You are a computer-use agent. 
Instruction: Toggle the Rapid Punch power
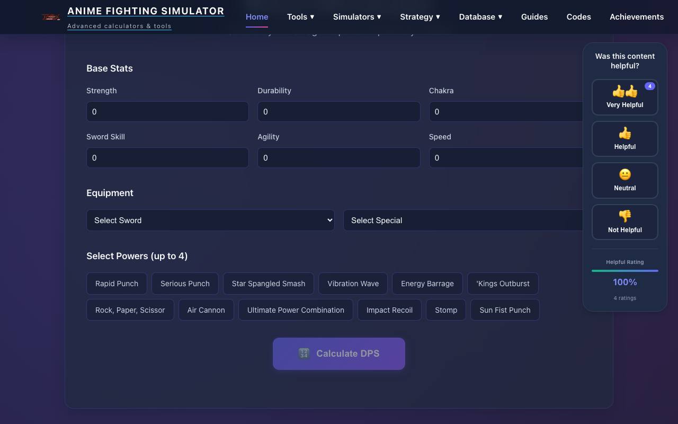click(x=117, y=284)
